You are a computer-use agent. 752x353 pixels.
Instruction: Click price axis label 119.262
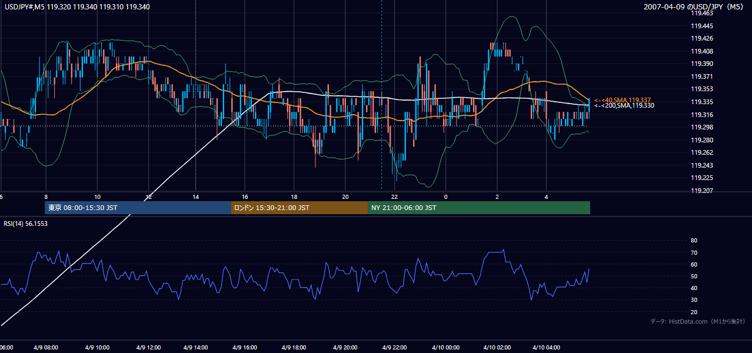click(703, 152)
